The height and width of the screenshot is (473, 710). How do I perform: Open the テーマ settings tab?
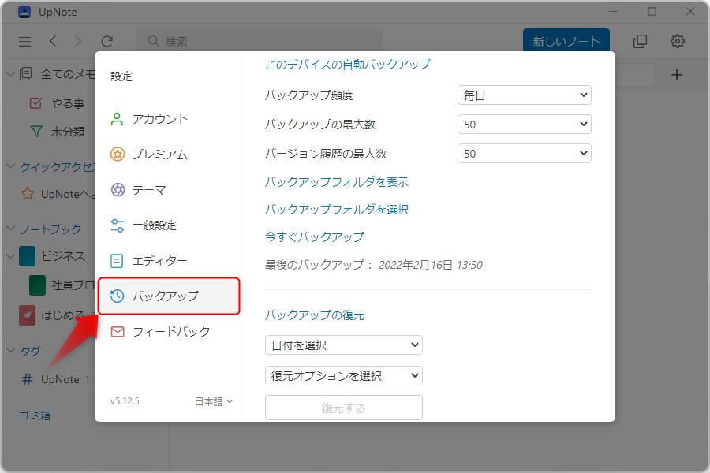point(169,190)
